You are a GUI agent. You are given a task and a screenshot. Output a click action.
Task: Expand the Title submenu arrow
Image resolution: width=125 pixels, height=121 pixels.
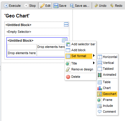[x=94, y=63]
